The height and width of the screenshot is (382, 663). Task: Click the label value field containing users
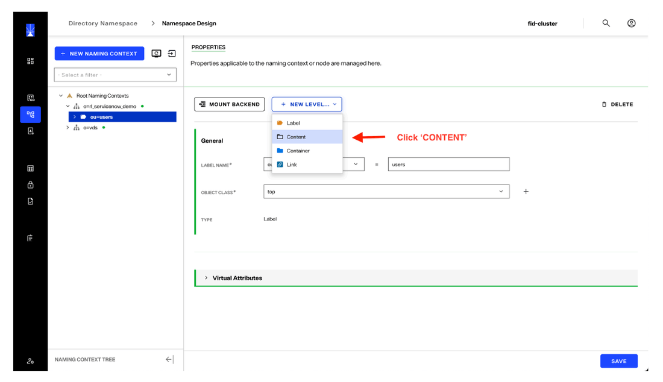448,164
